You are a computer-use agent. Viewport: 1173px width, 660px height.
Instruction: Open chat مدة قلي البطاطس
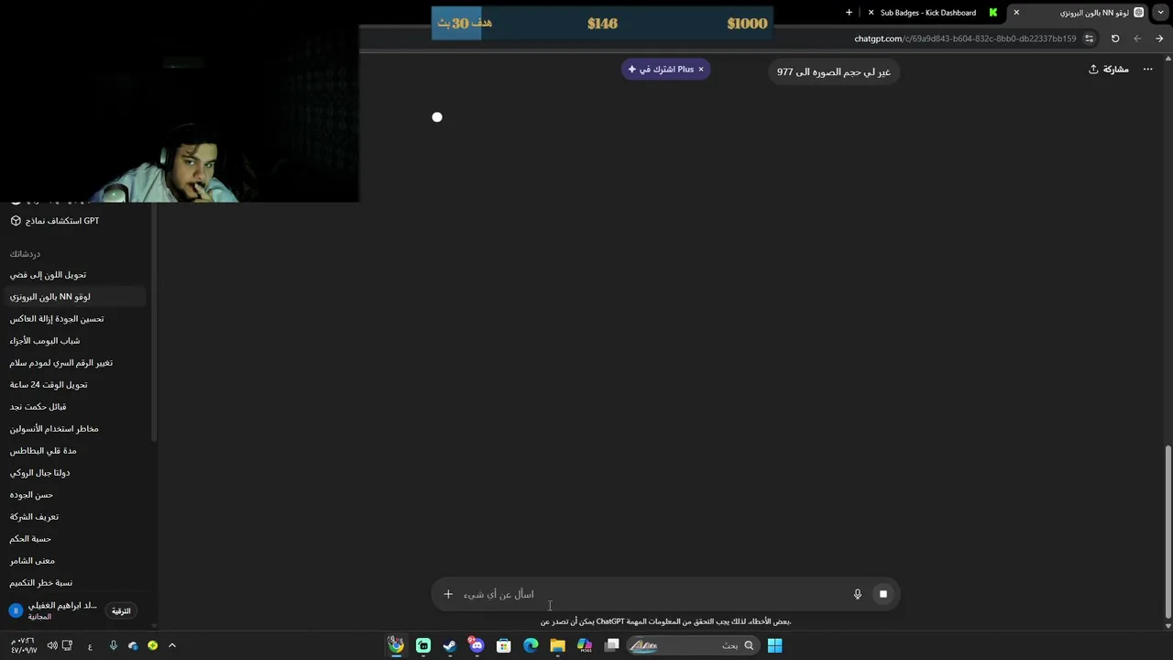(x=43, y=451)
